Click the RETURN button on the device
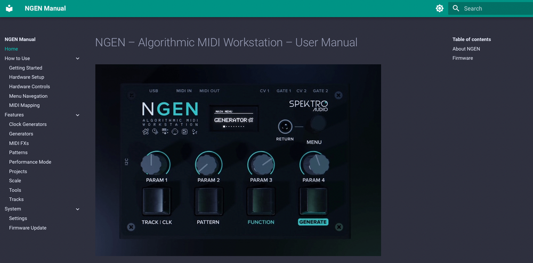533x263 pixels. (285, 127)
